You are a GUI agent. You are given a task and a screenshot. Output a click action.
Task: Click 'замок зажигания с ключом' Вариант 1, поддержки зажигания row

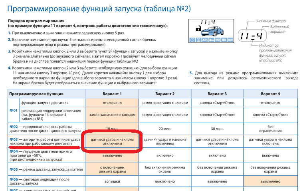pyautogui.click(x=112, y=115)
